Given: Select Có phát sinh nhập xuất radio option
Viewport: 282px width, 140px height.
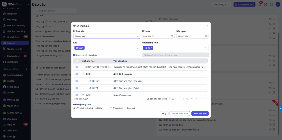Looking at the screenshot, I should (x=111, y=108).
